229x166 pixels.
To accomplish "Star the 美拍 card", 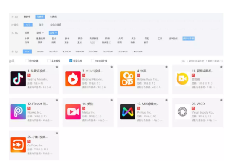I will pos(112,100).
